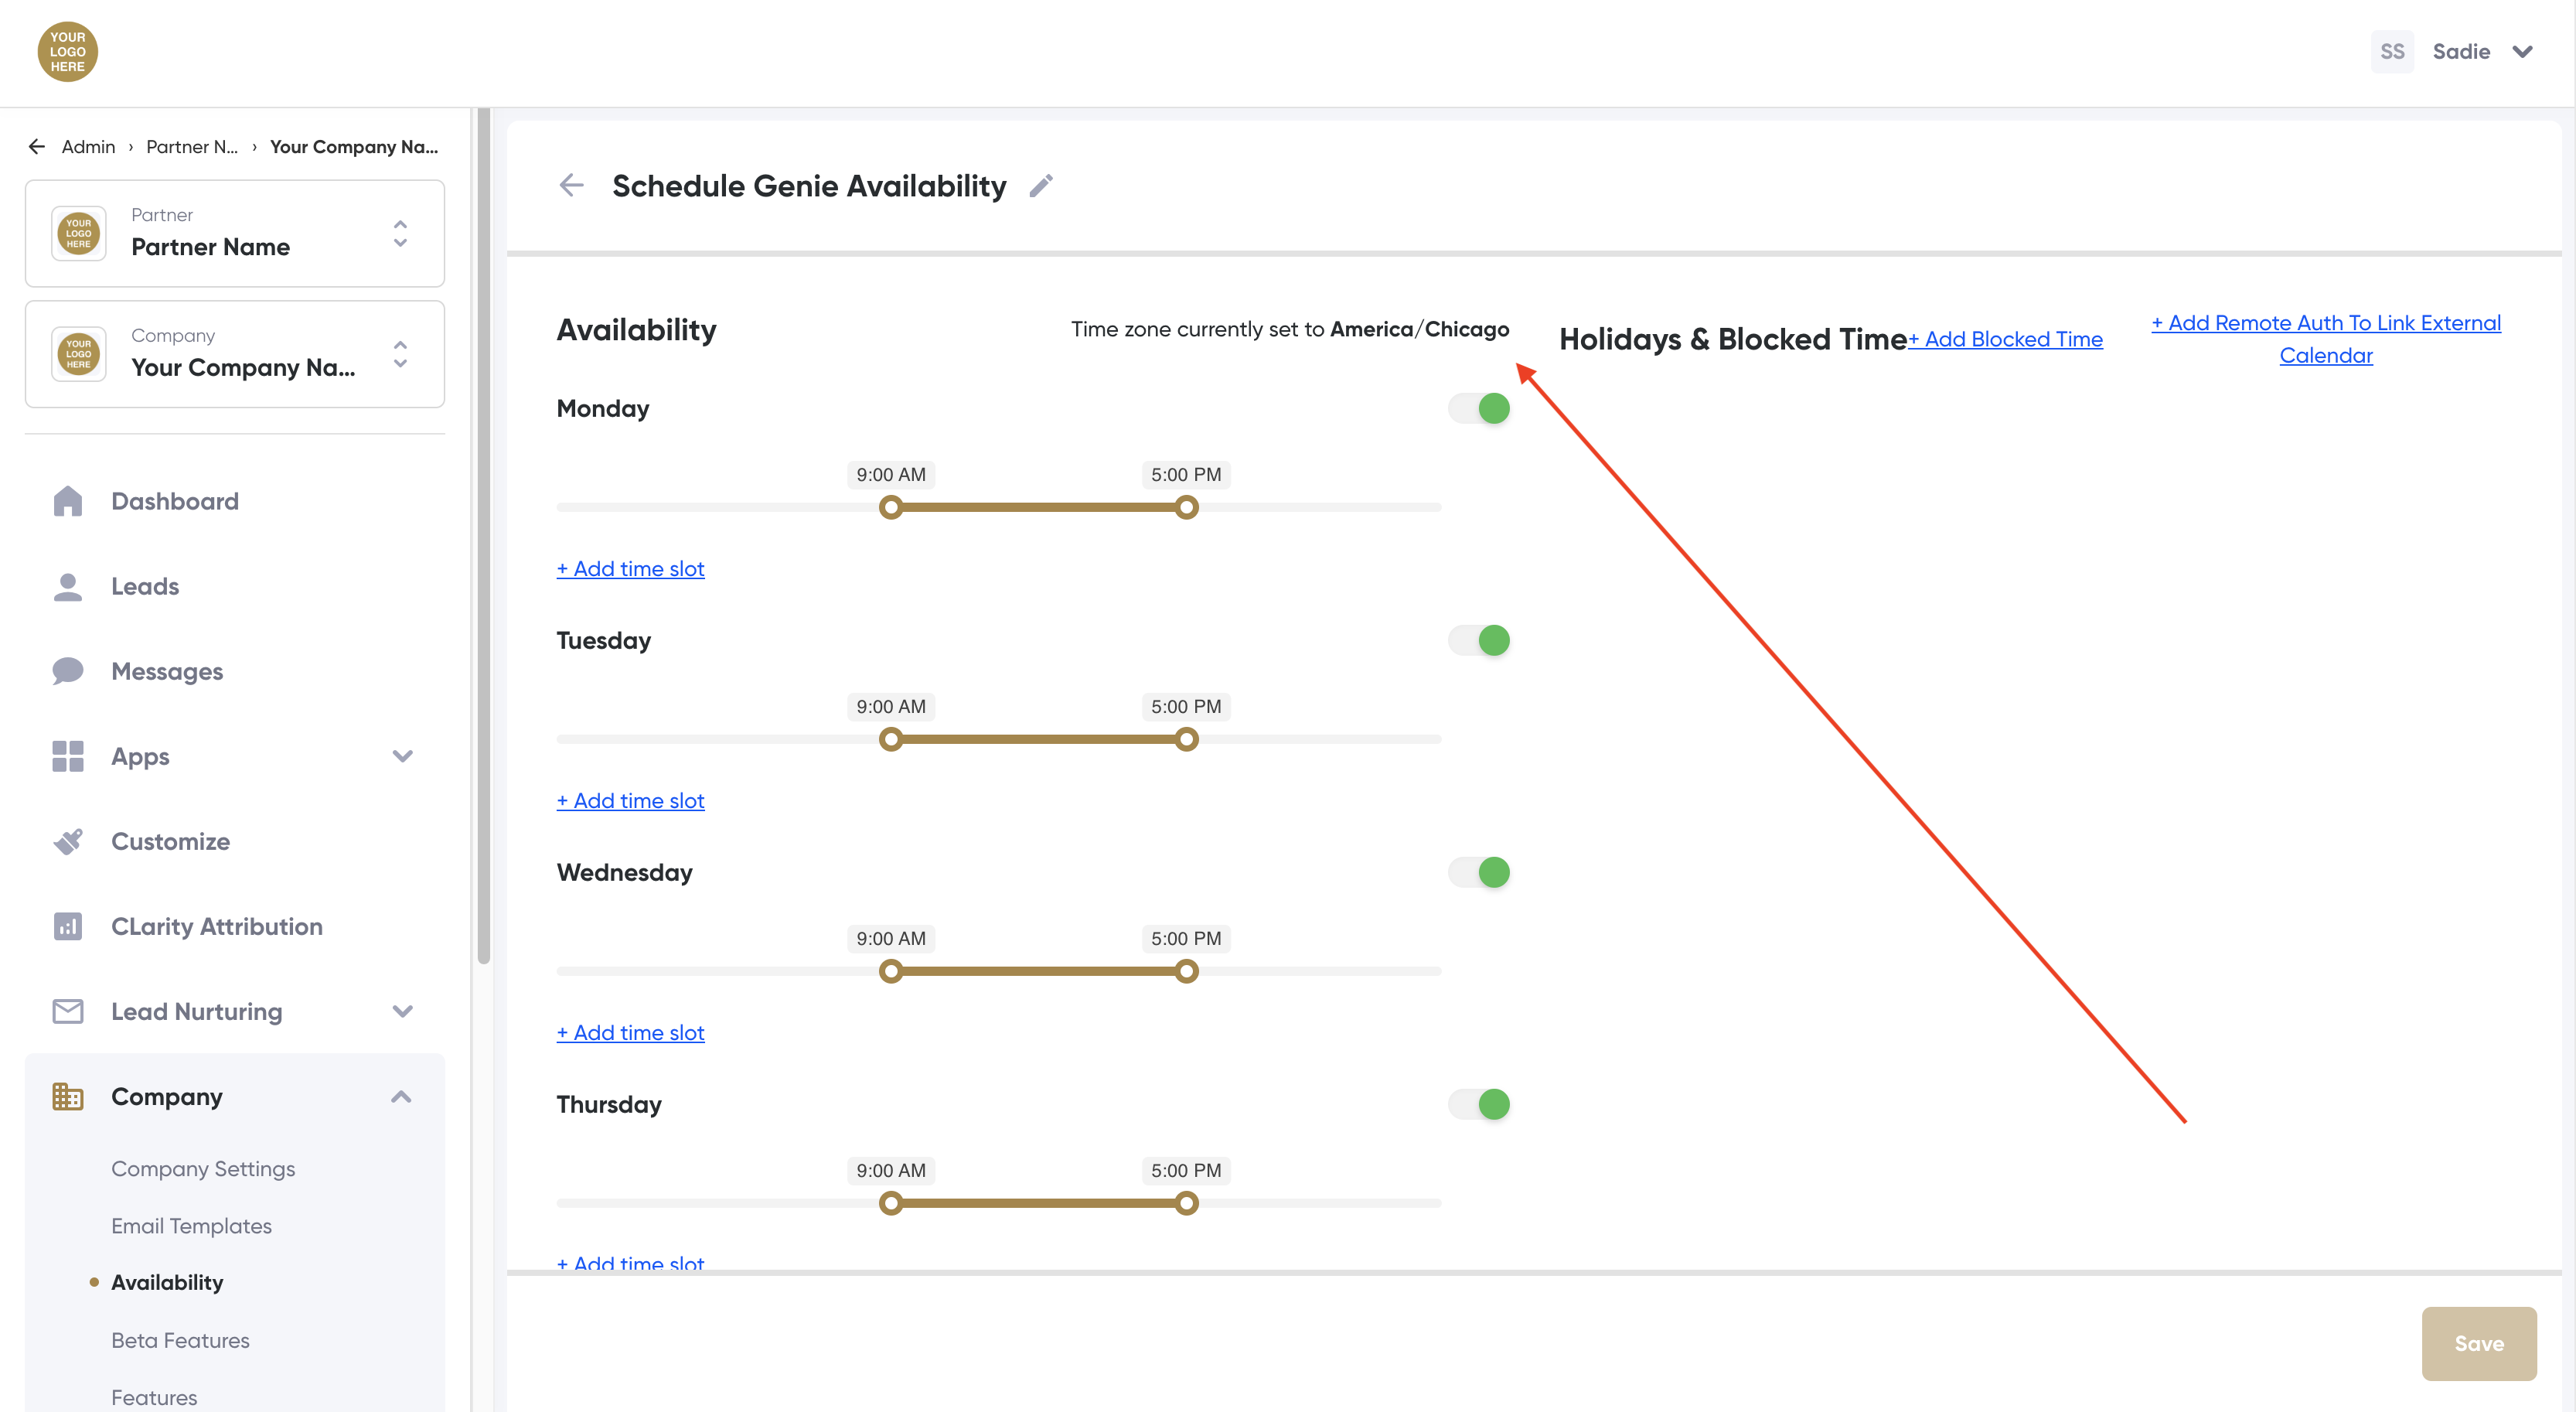Viewport: 2576px width, 1412px height.
Task: Expand the Apps menu chevron
Action: (x=402, y=756)
